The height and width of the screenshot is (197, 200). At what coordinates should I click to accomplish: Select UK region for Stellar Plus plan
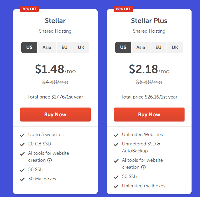tap(175, 48)
